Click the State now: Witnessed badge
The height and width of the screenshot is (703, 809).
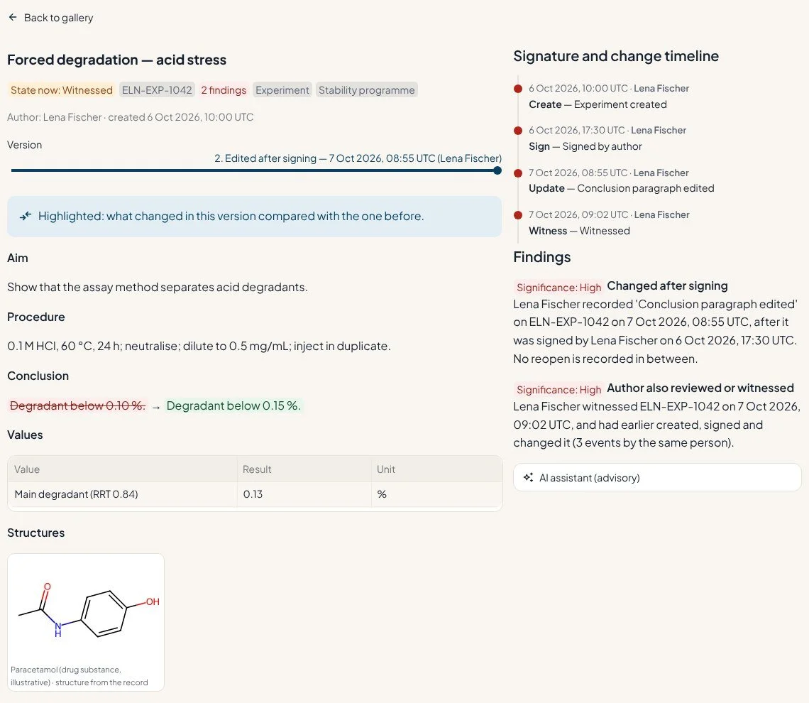(x=62, y=89)
